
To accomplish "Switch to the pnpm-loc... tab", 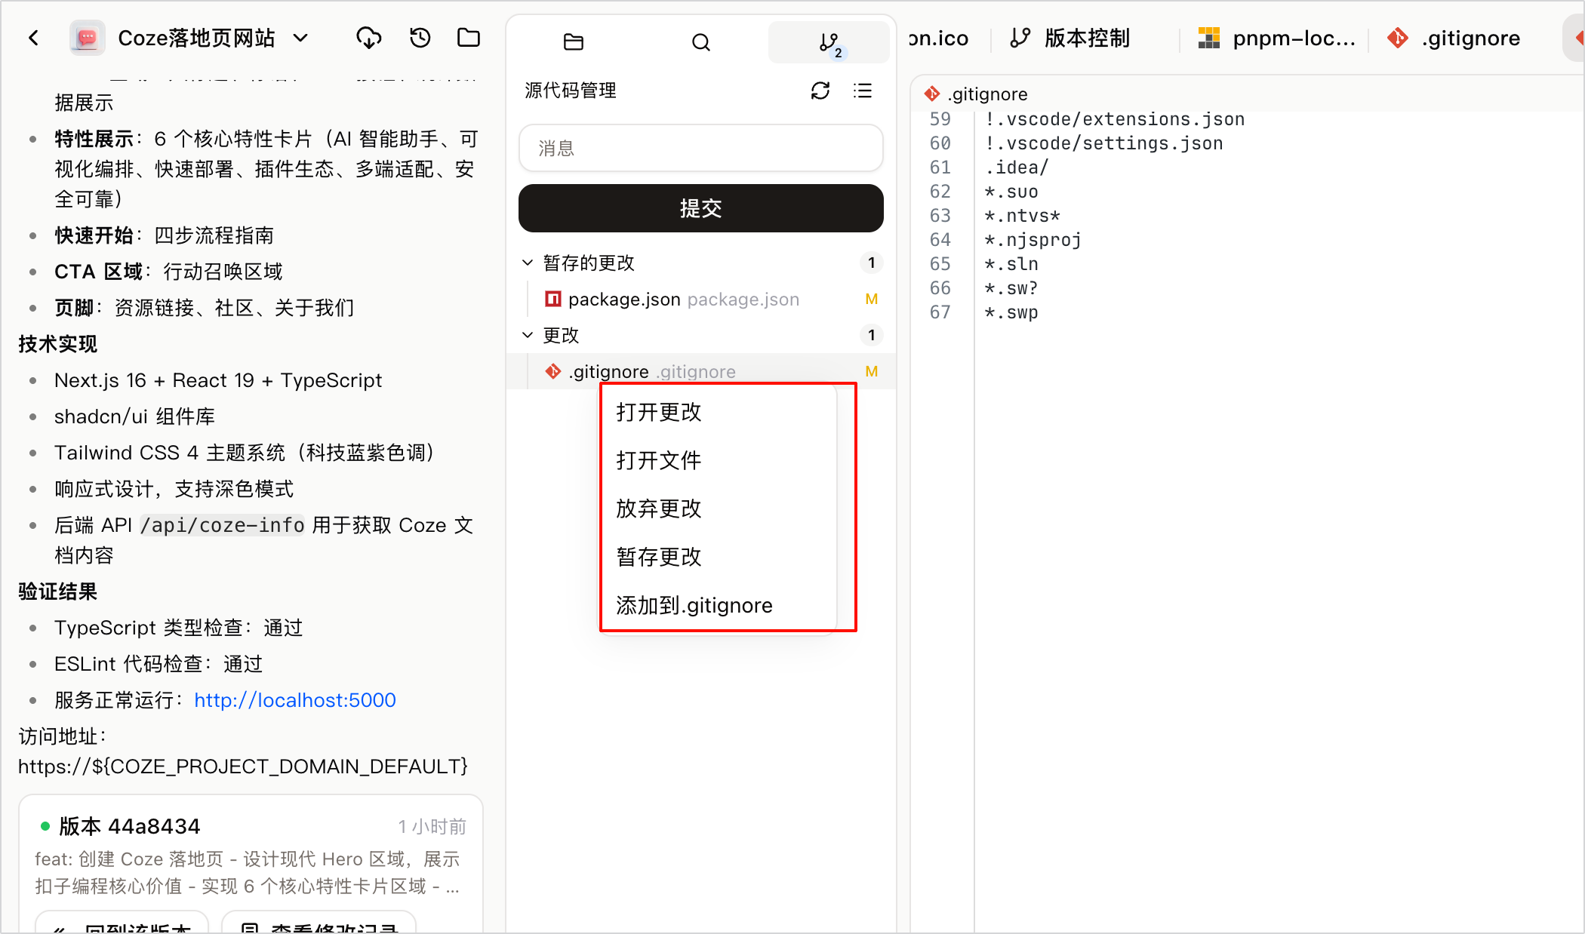I will (1277, 38).
